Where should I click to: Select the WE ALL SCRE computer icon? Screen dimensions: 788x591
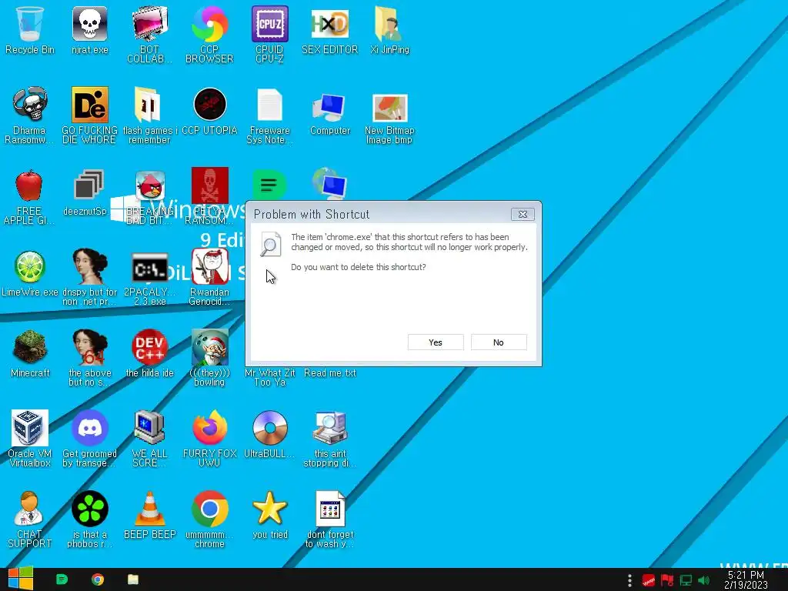coord(150,428)
